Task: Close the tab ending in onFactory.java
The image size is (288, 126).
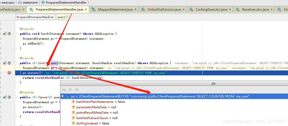Action: (23, 9)
